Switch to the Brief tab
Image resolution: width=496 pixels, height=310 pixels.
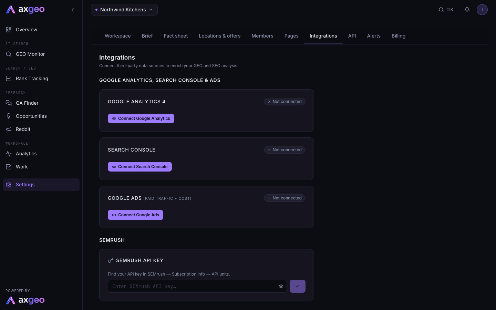pos(147,36)
